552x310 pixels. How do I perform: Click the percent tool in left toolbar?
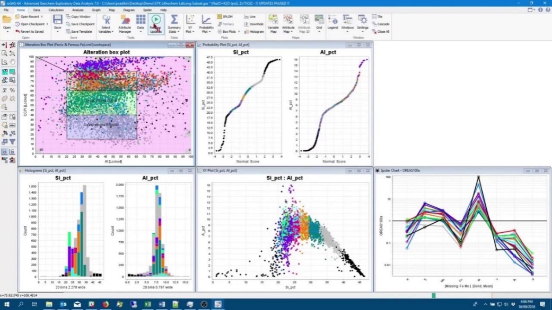12,90
